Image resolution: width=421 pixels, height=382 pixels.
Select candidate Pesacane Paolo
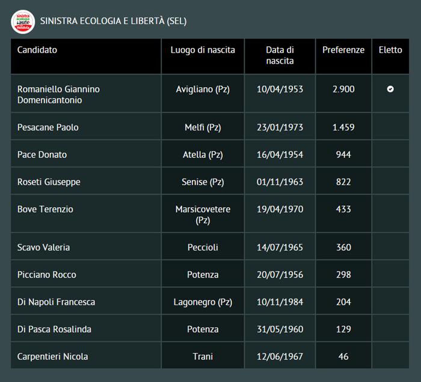point(48,127)
